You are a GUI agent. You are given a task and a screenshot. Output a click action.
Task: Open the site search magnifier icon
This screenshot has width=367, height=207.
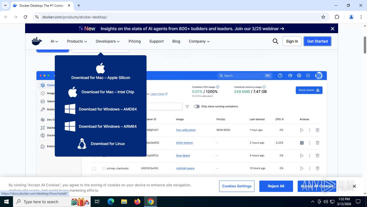point(275,41)
